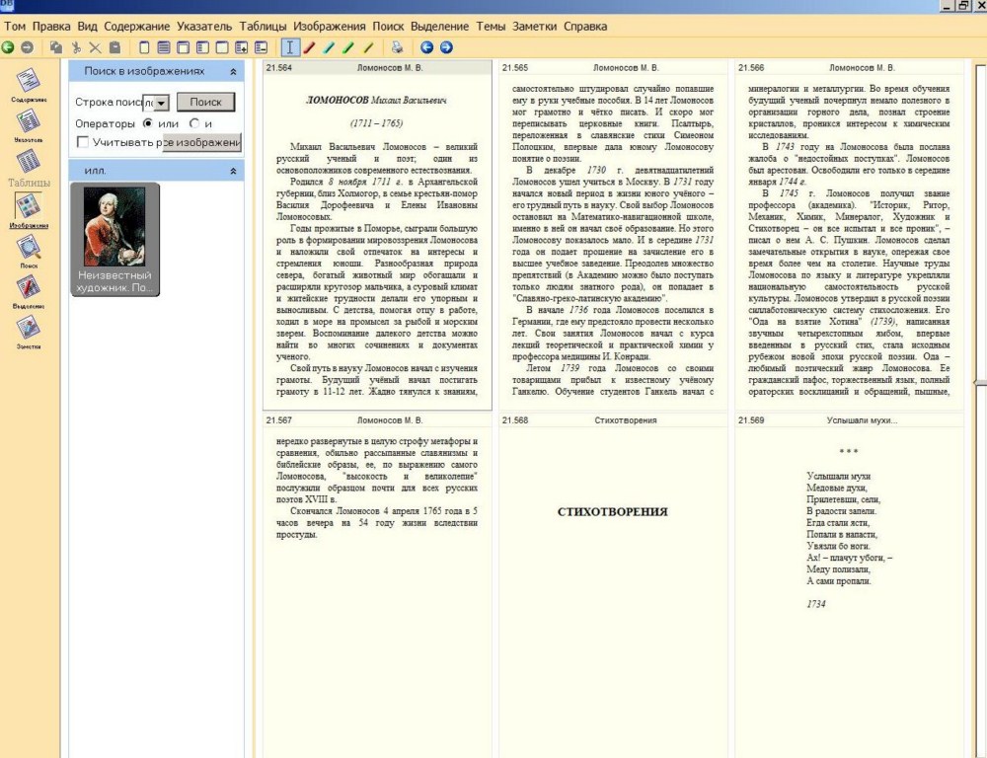This screenshot has height=758, width=987.
Task: Click the green back arrow in toolbar
Action: 8,47
